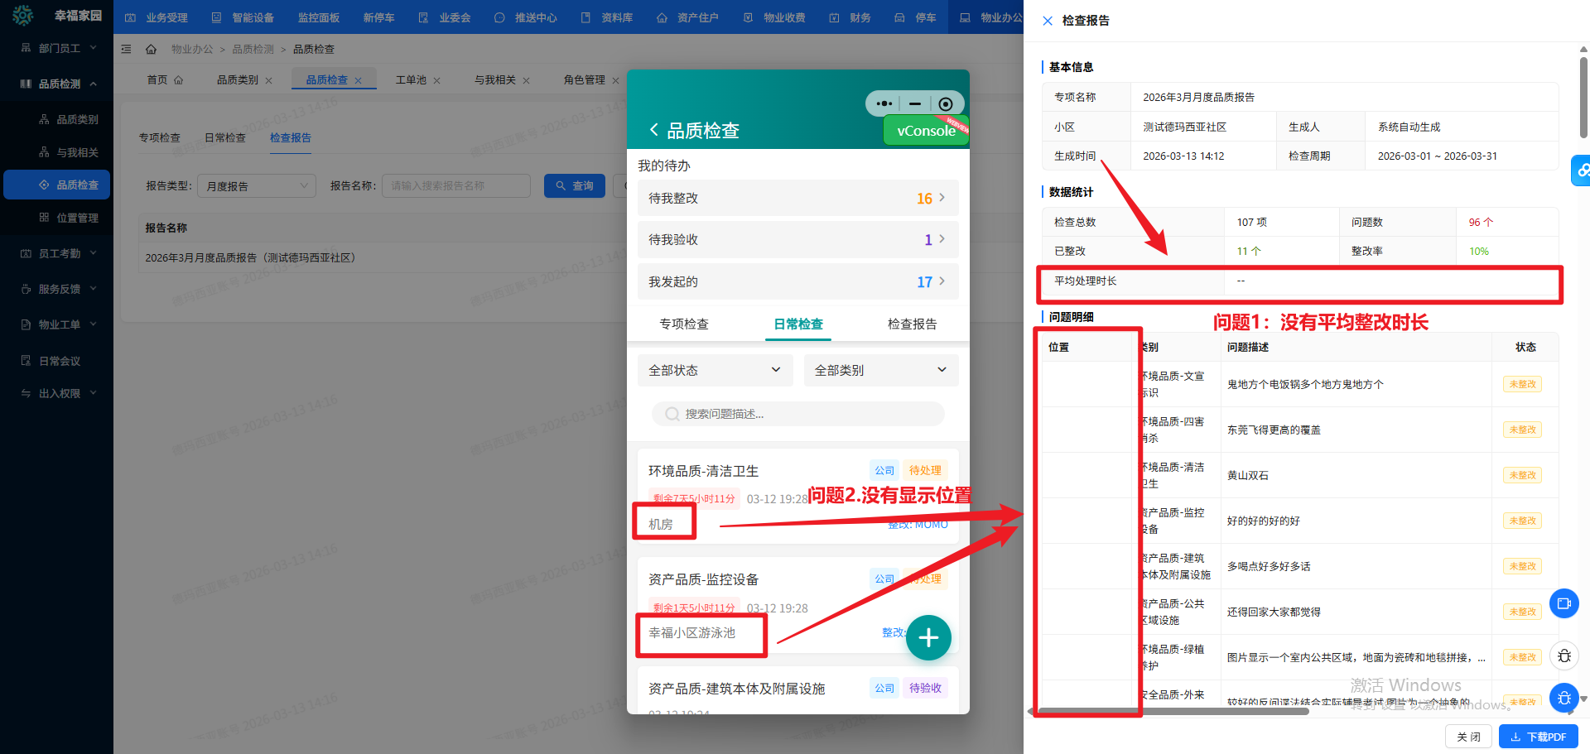1590x754 pixels.
Task: Switch to 日常检查 tab in mobile view
Action: tap(797, 324)
